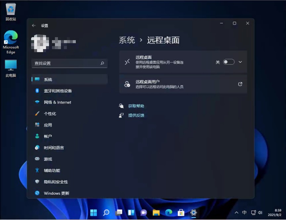Click the 游戏 controller icon
The image size is (286, 220).
[x=37, y=159]
